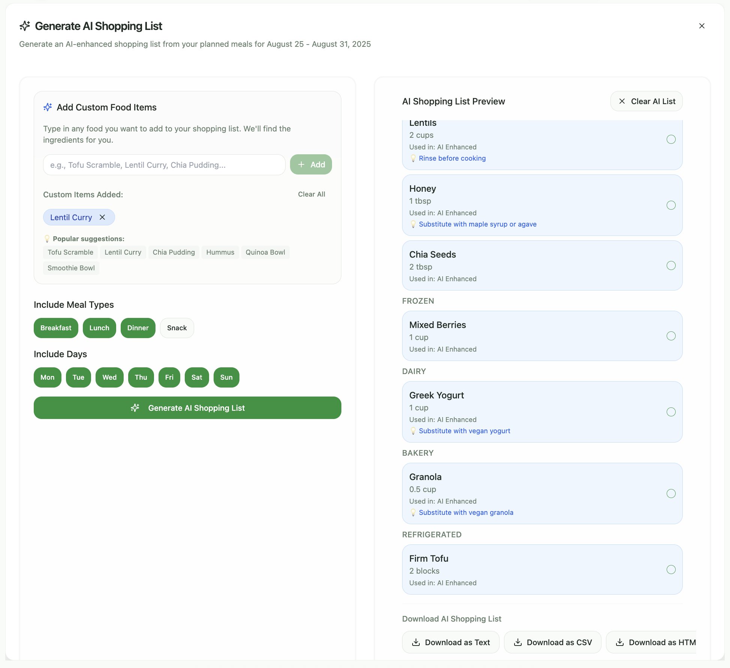Toggle Wed in Include Days
Image resolution: width=730 pixels, height=668 pixels.
tap(109, 377)
